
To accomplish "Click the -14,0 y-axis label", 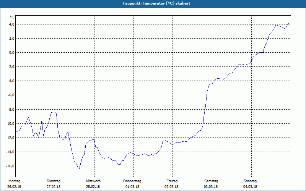I will [x=10, y=152].
